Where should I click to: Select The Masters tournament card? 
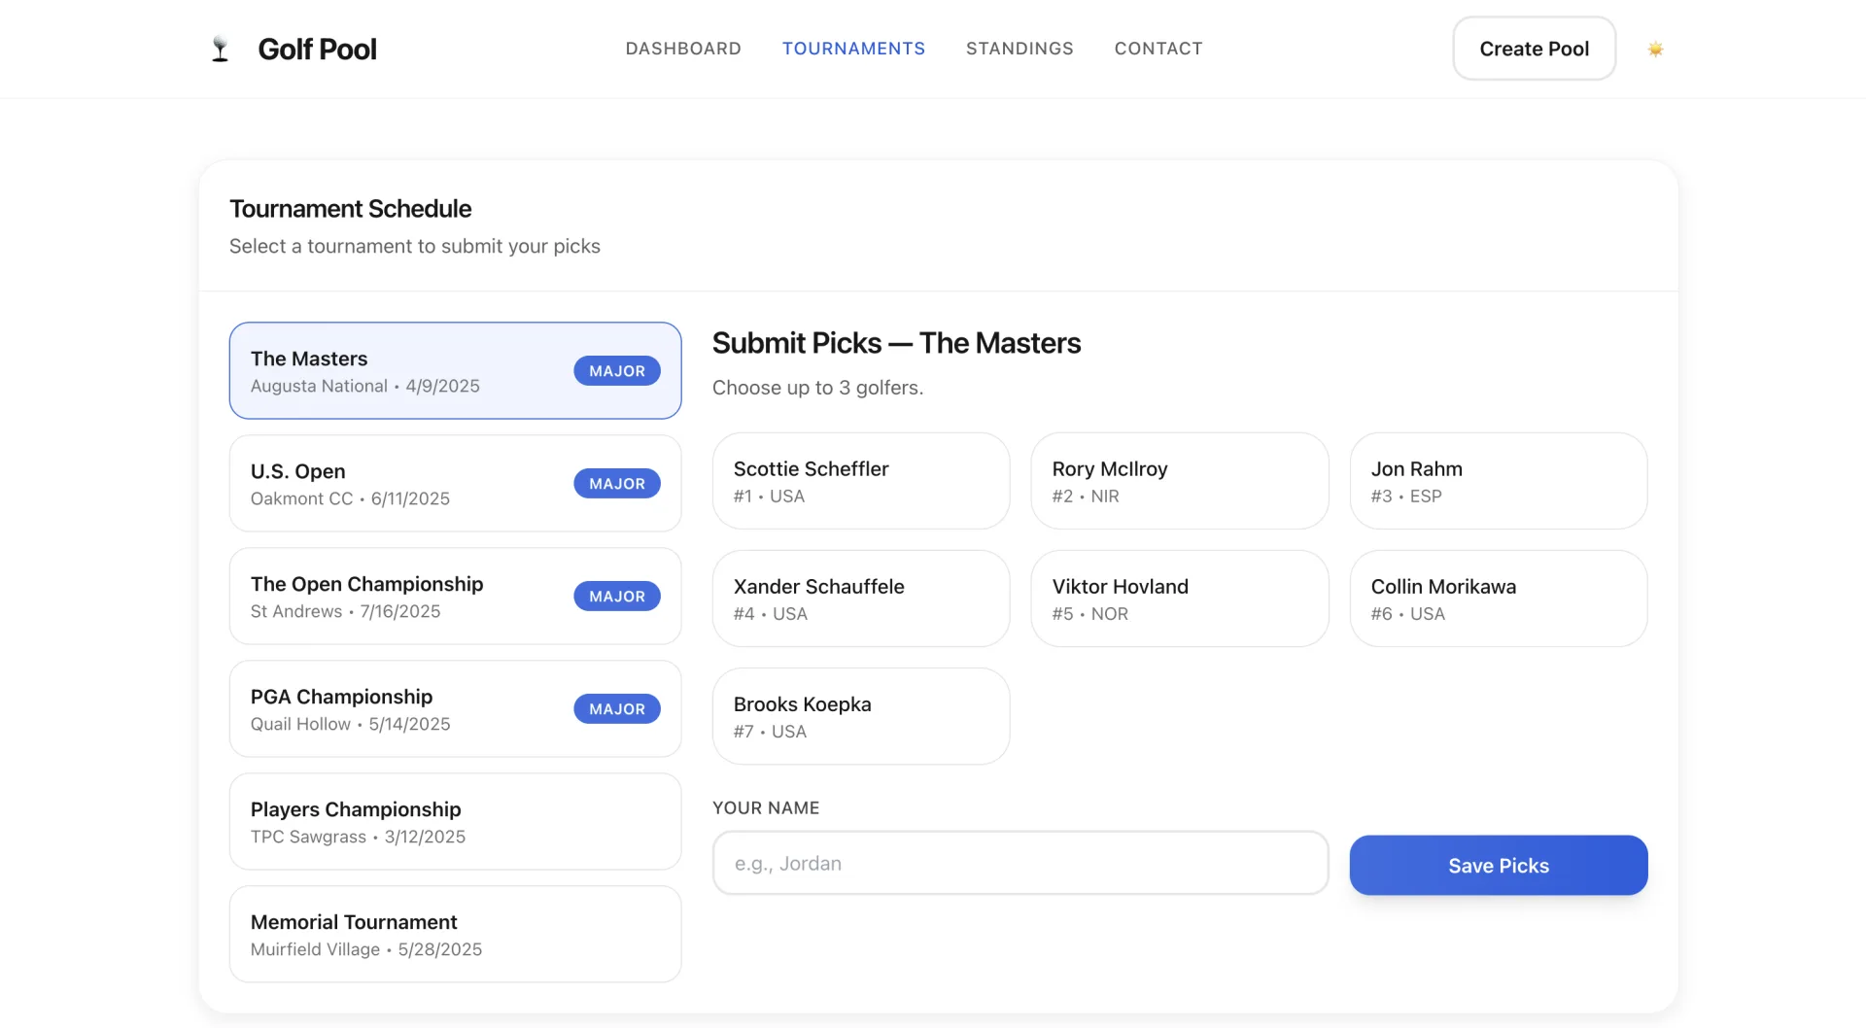[x=455, y=370]
